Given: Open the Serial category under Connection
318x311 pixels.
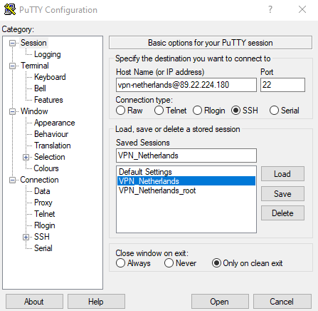Looking at the screenshot, I should pos(43,248).
